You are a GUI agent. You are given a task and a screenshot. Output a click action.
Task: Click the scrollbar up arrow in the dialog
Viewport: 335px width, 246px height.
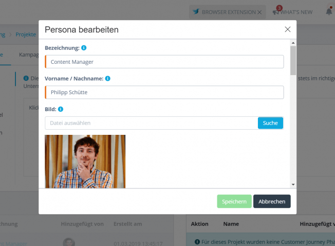[x=293, y=43]
